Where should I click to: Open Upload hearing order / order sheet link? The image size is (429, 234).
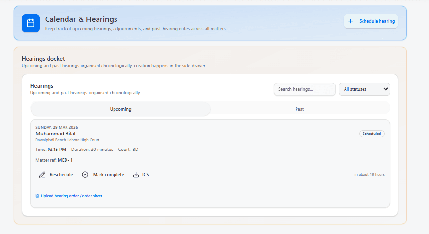click(x=71, y=196)
